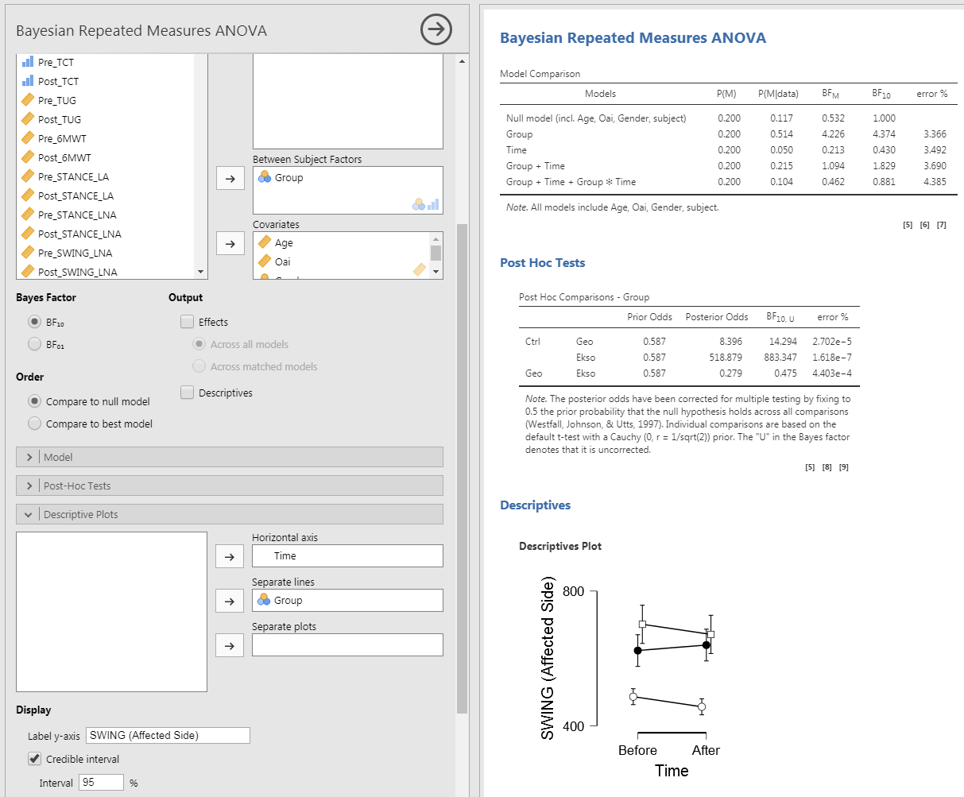
Task: Click the BF10 value 883.347
Action: tap(780, 358)
